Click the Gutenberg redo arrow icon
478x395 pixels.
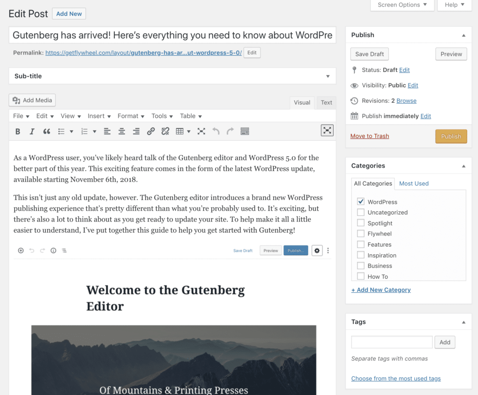(42, 250)
